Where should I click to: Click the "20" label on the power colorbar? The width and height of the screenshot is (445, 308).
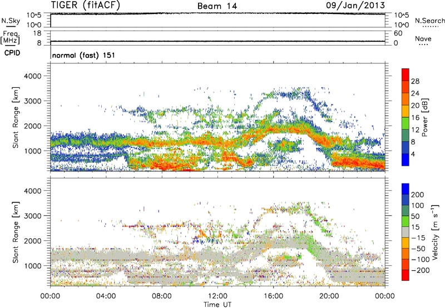tap(415, 106)
